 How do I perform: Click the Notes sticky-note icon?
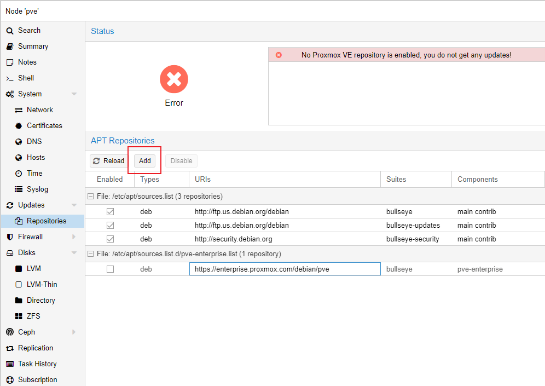point(10,62)
